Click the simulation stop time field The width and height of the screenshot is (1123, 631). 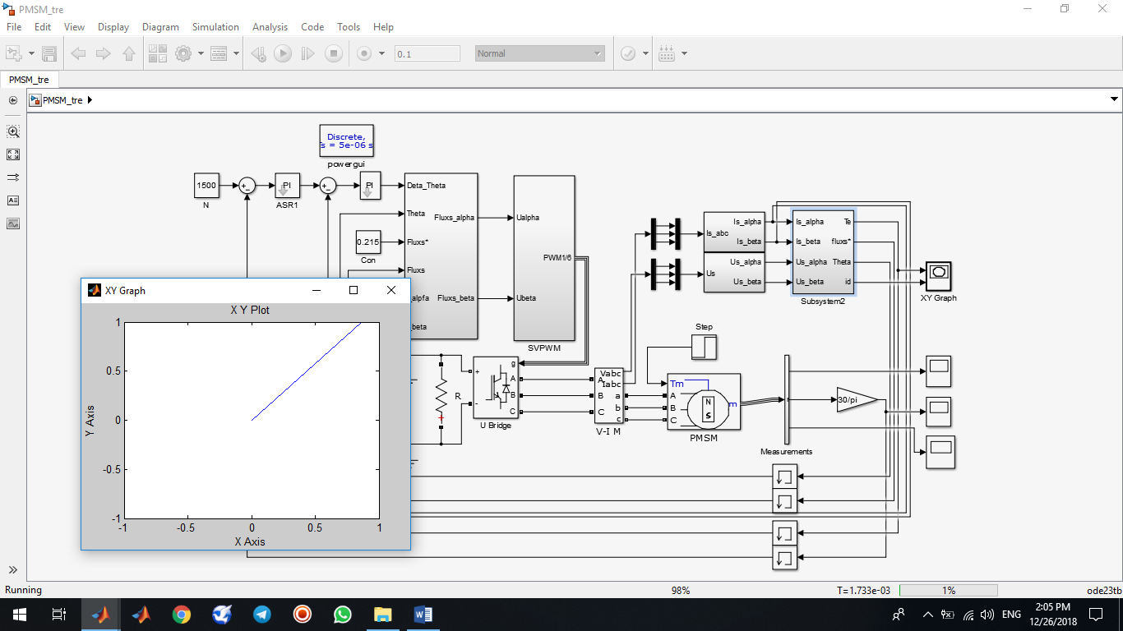pyautogui.click(x=427, y=53)
